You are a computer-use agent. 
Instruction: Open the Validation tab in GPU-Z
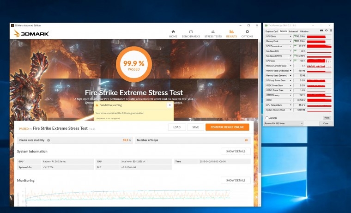point(304,31)
